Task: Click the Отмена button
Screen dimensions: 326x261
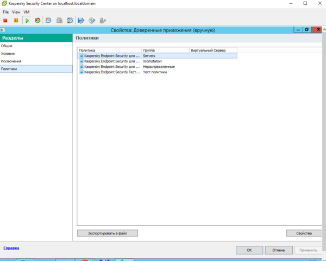Action: [x=279, y=250]
